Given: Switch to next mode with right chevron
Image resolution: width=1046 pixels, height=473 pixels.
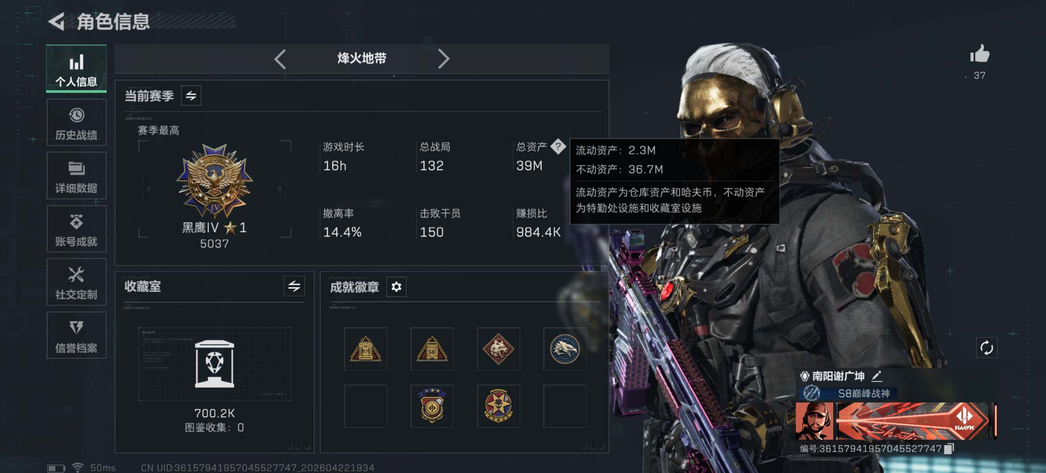Looking at the screenshot, I should click(x=443, y=59).
